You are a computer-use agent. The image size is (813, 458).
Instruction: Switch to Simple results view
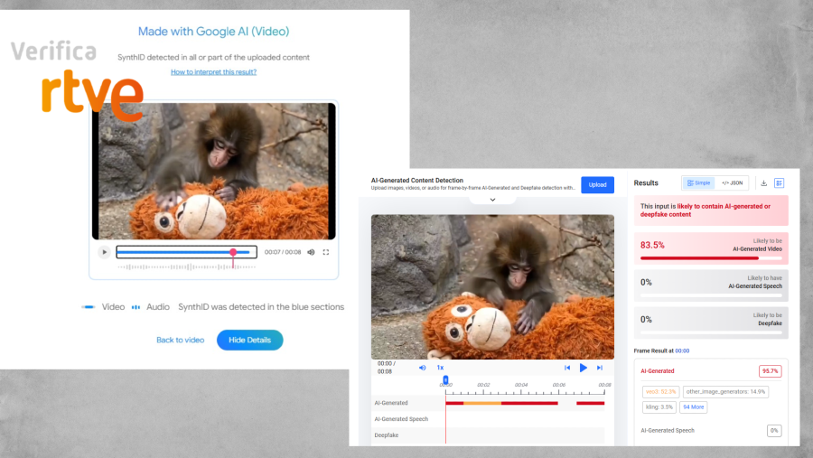click(x=698, y=183)
